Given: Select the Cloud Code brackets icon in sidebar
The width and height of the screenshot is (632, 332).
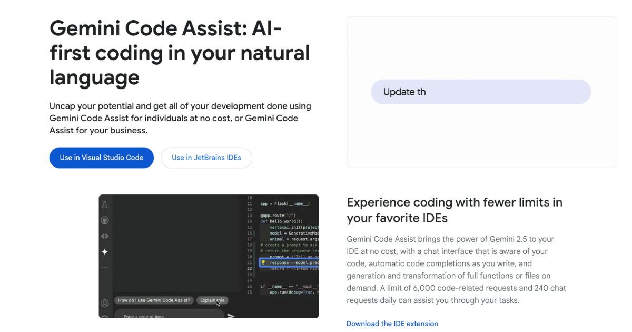Looking at the screenshot, I should tap(105, 236).
